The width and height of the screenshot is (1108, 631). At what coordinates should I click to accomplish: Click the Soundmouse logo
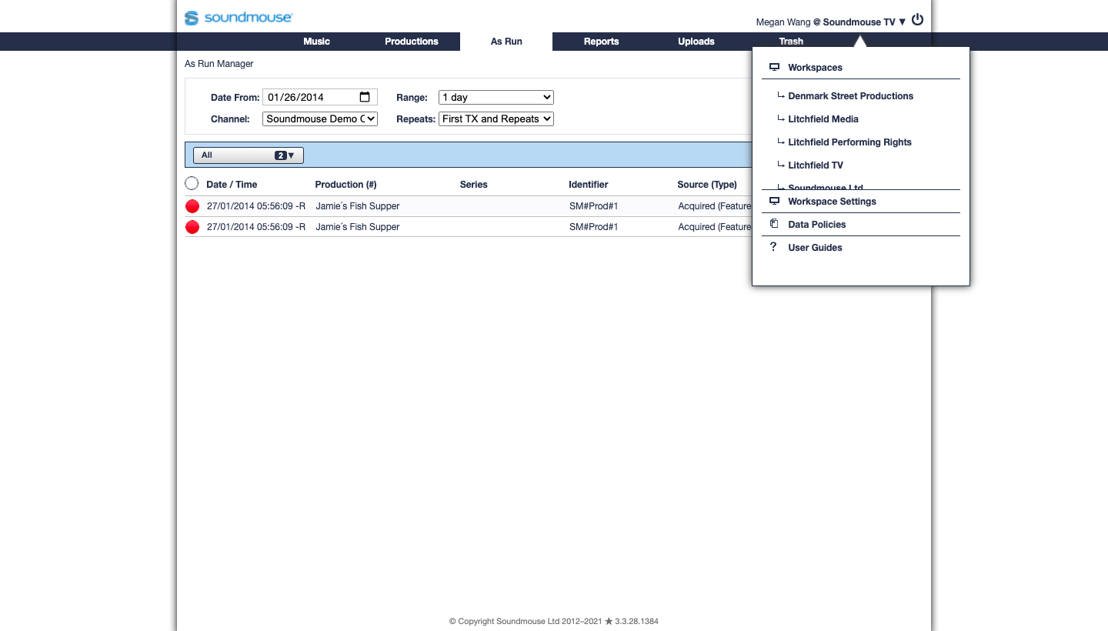coord(238,18)
